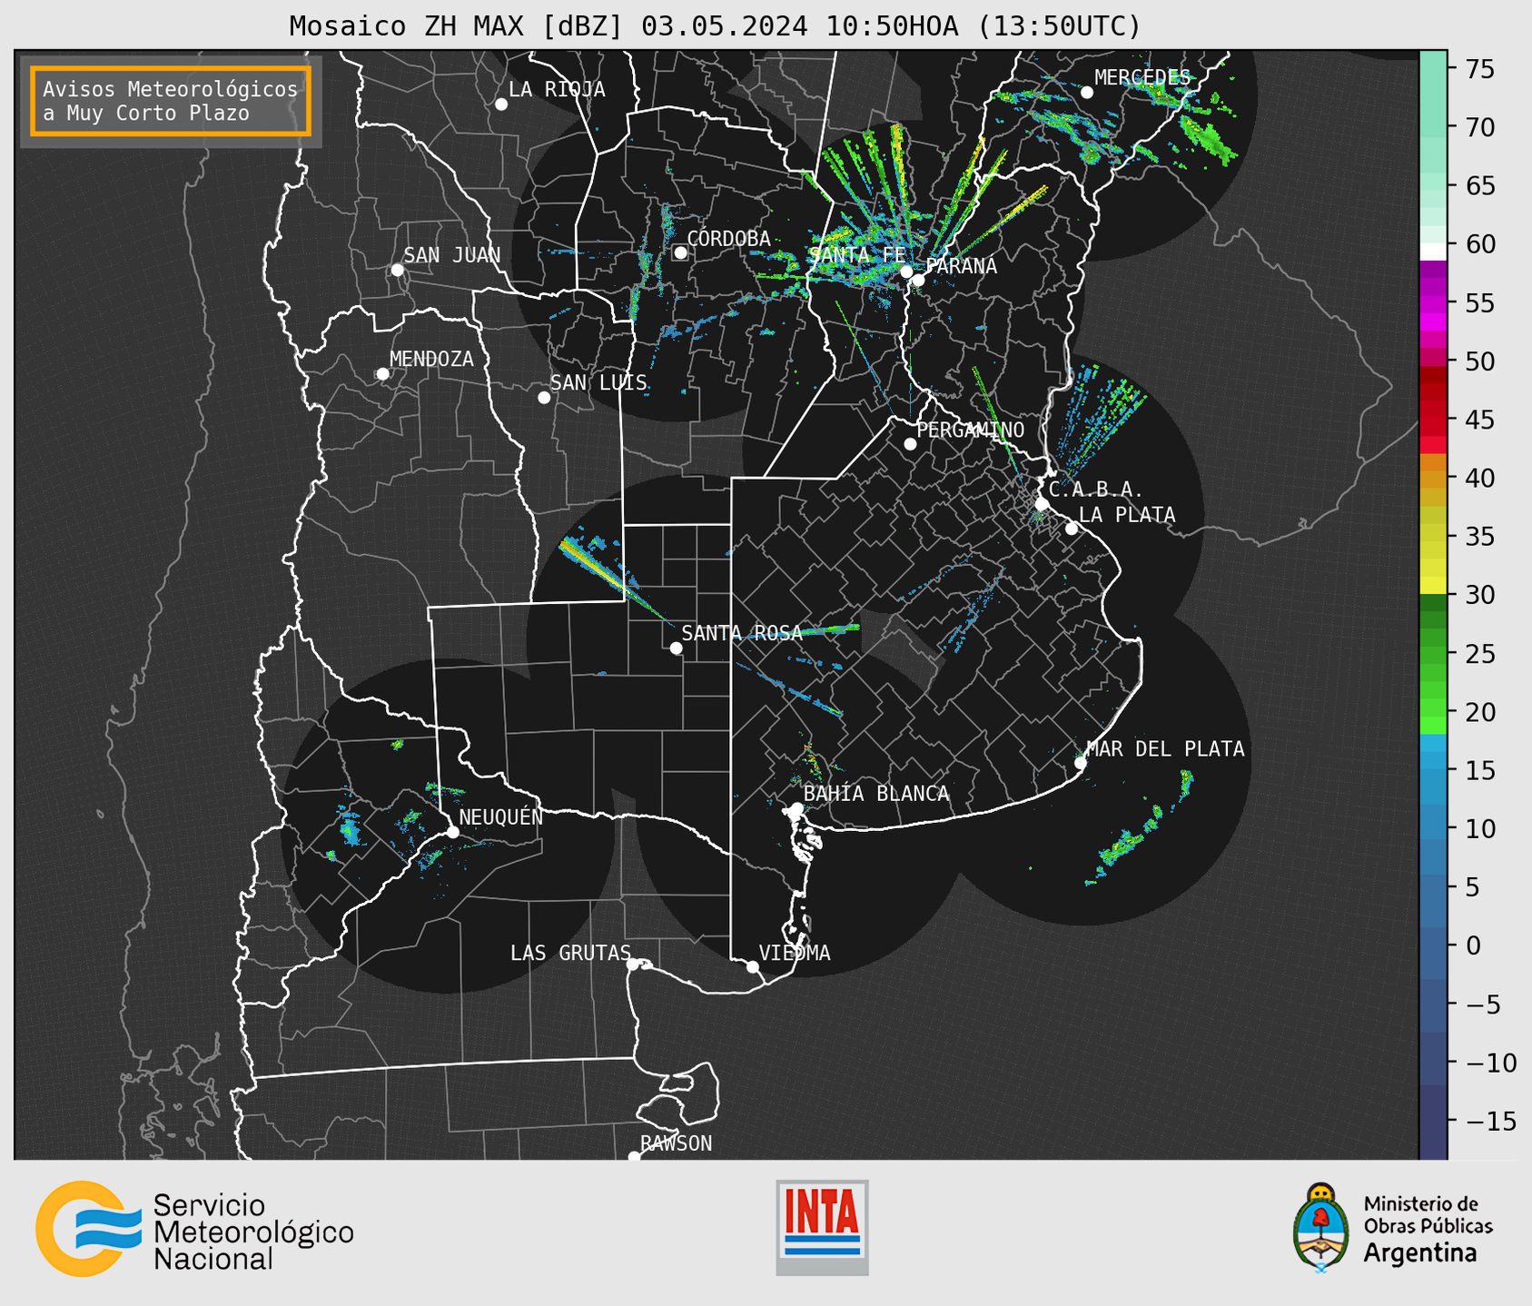Click the C.A.B.A. city marker dot
The width and height of the screenshot is (1532, 1306).
pyautogui.click(x=1042, y=504)
